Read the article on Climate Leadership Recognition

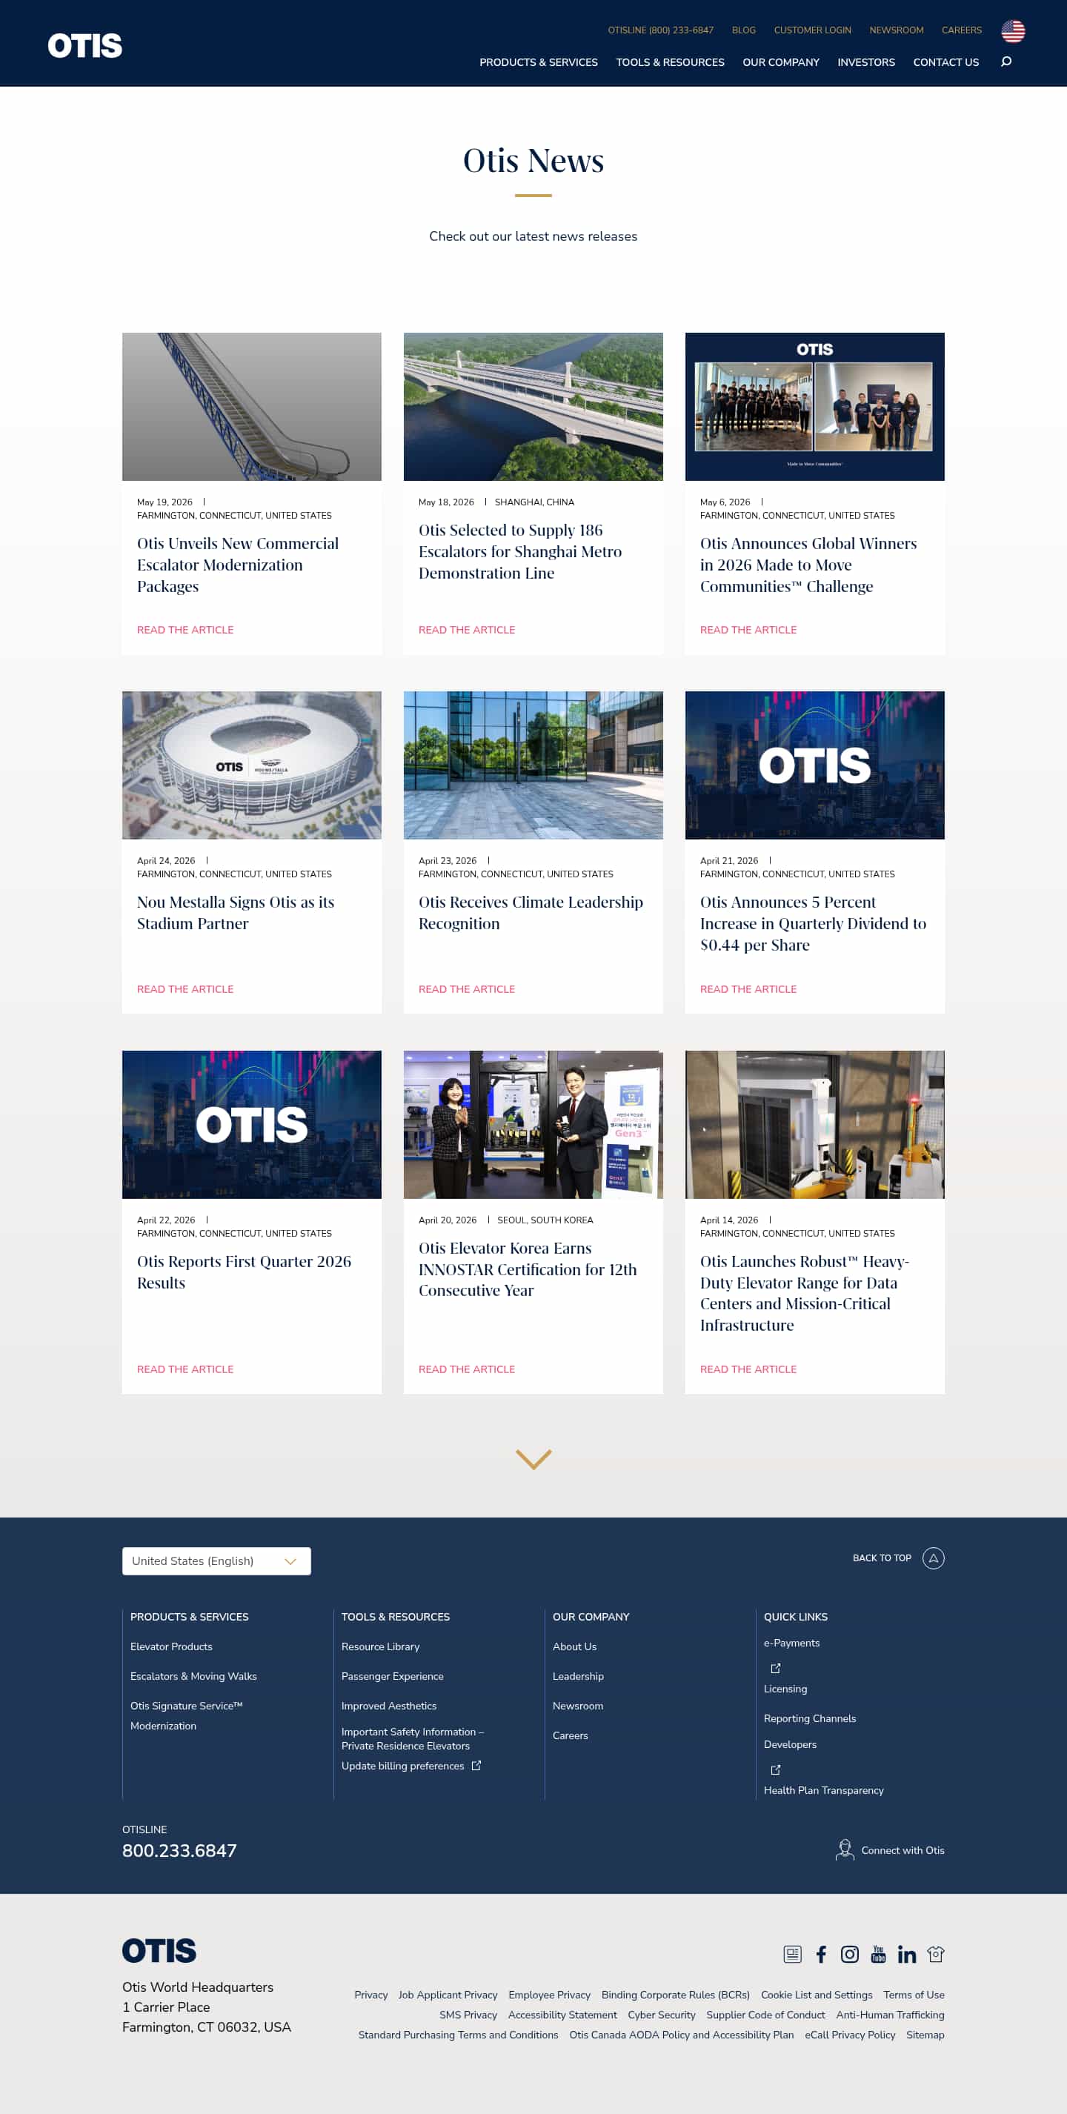point(467,990)
